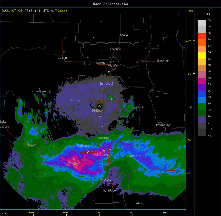Screen dimensions: 221x216
Task: Click the yellow marker near RockyMH
Action: click(x=64, y=52)
